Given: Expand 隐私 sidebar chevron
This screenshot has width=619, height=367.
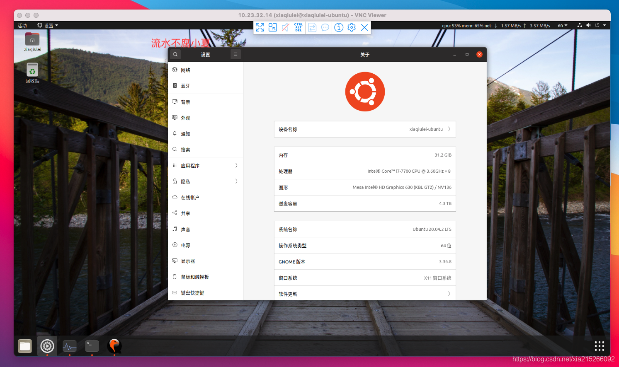Looking at the screenshot, I should 236,181.
